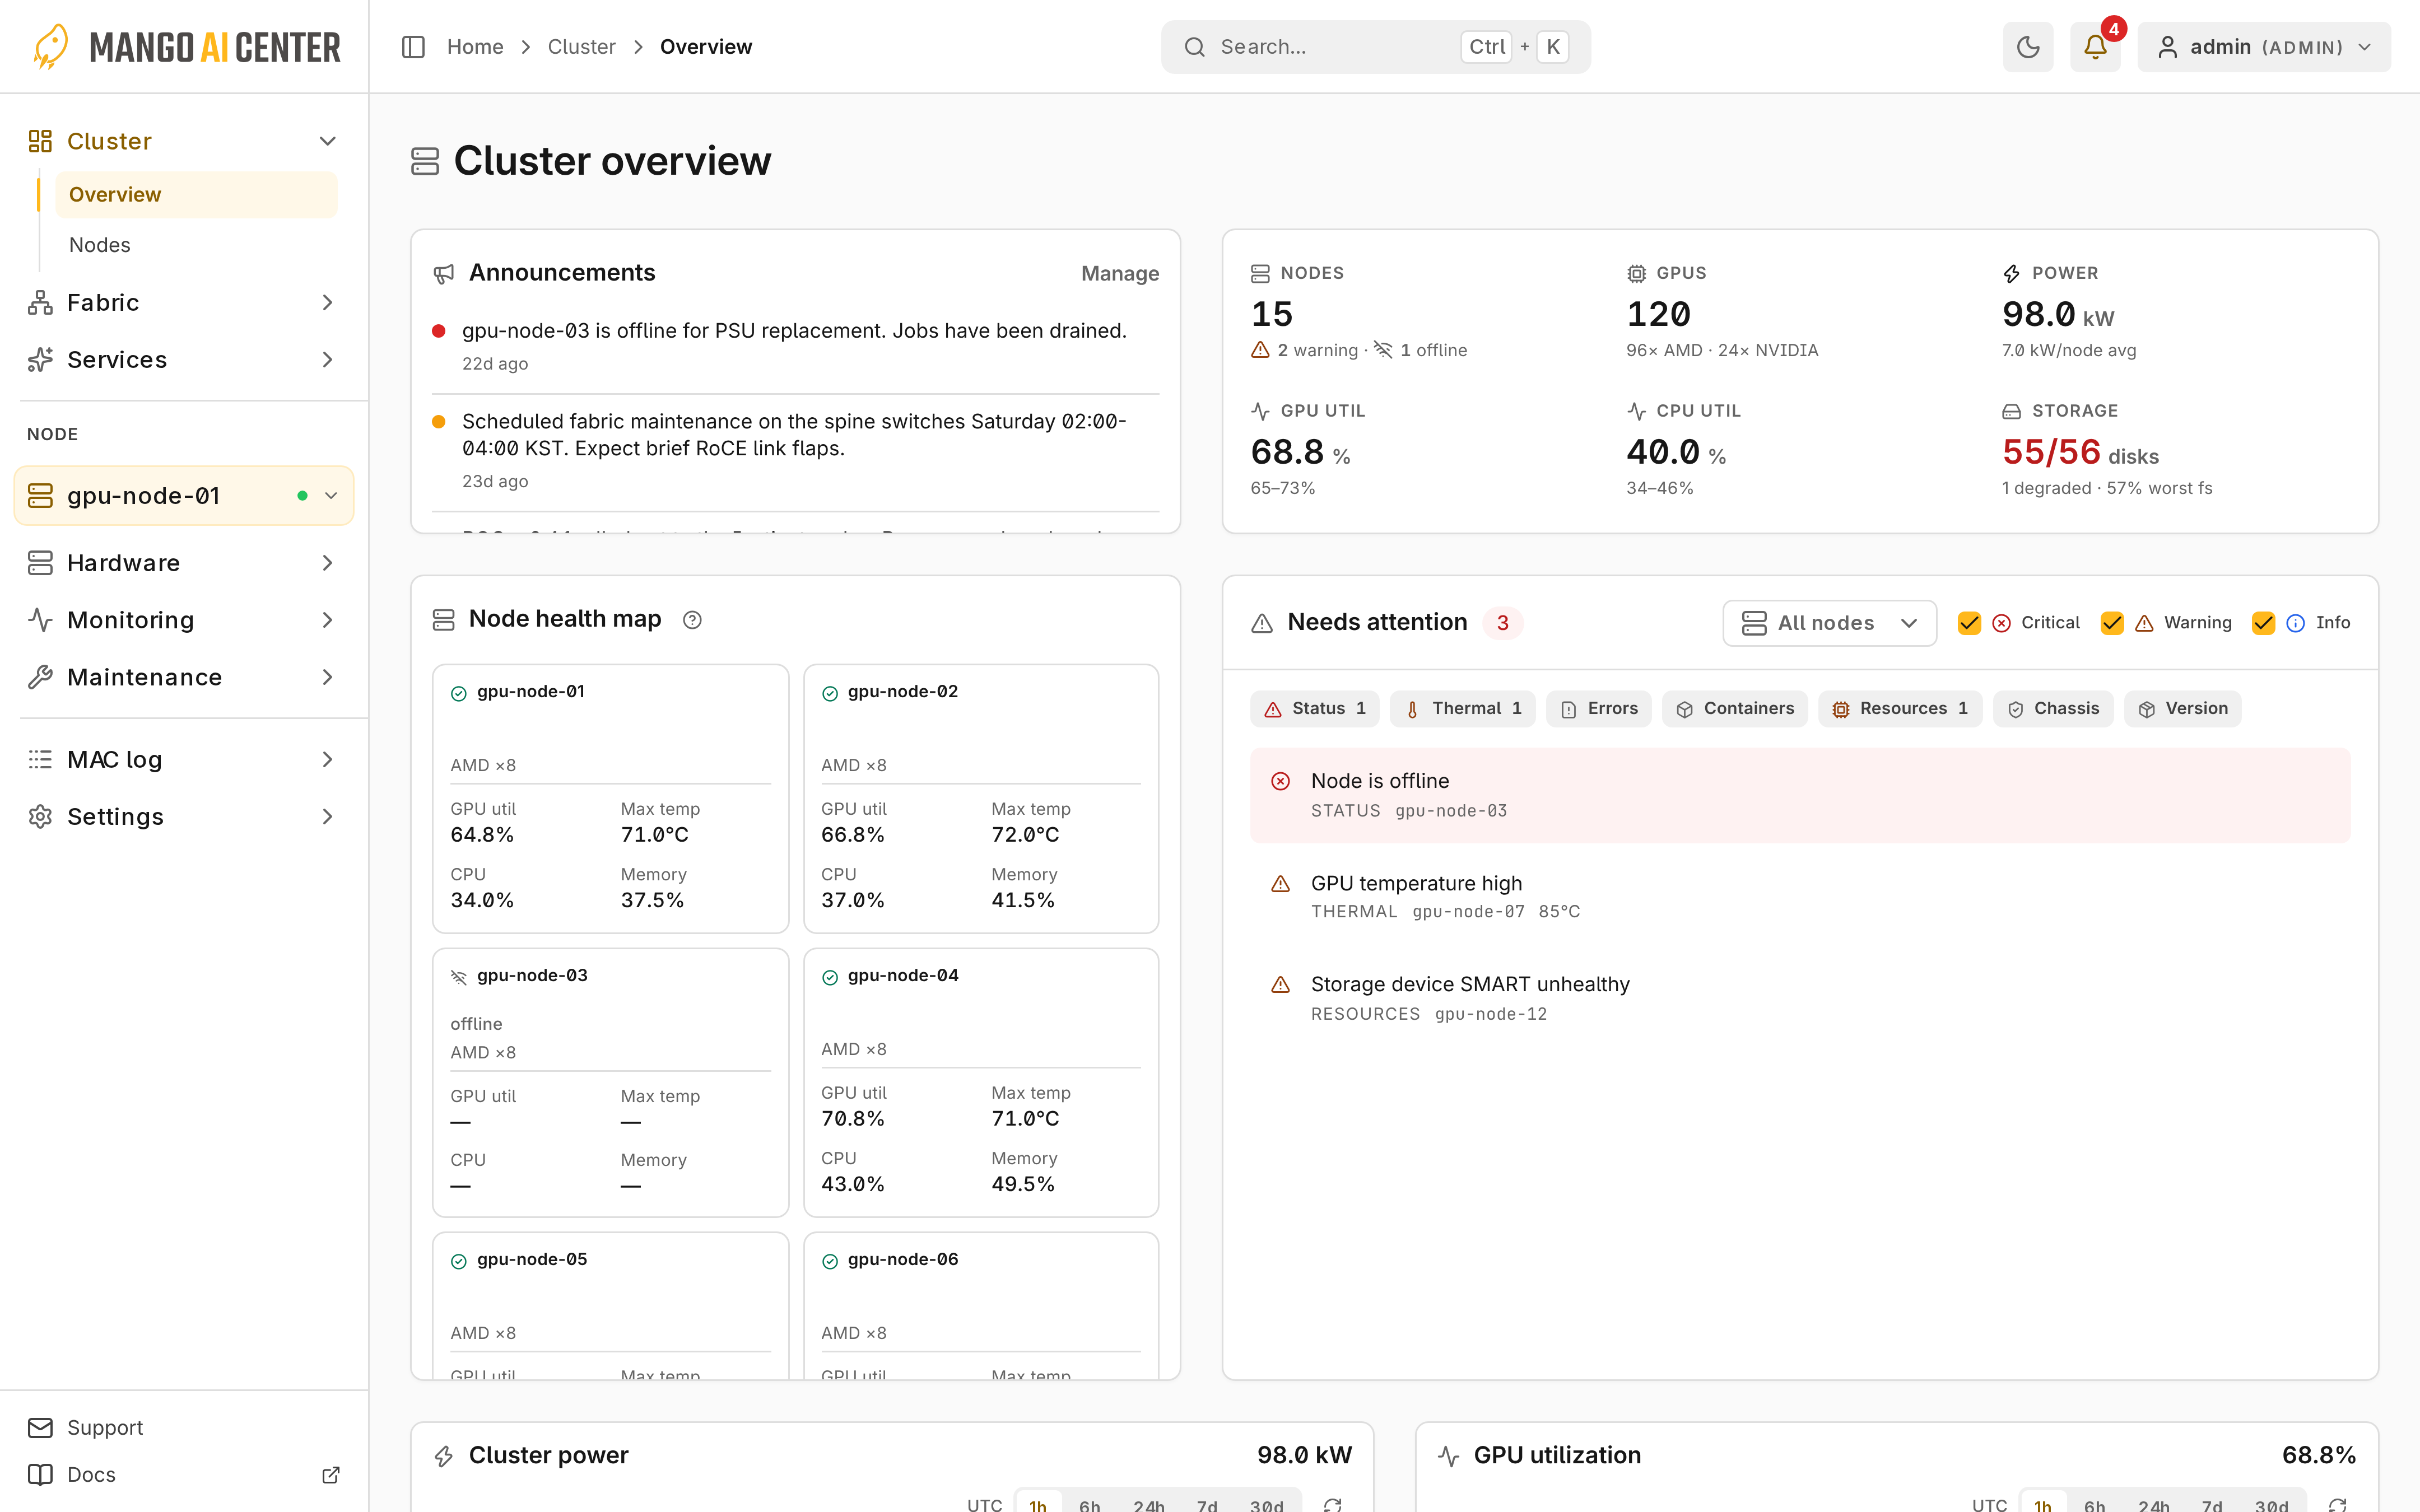Click the Docs external link icon
The width and height of the screenshot is (2420, 1512).
(331, 1475)
